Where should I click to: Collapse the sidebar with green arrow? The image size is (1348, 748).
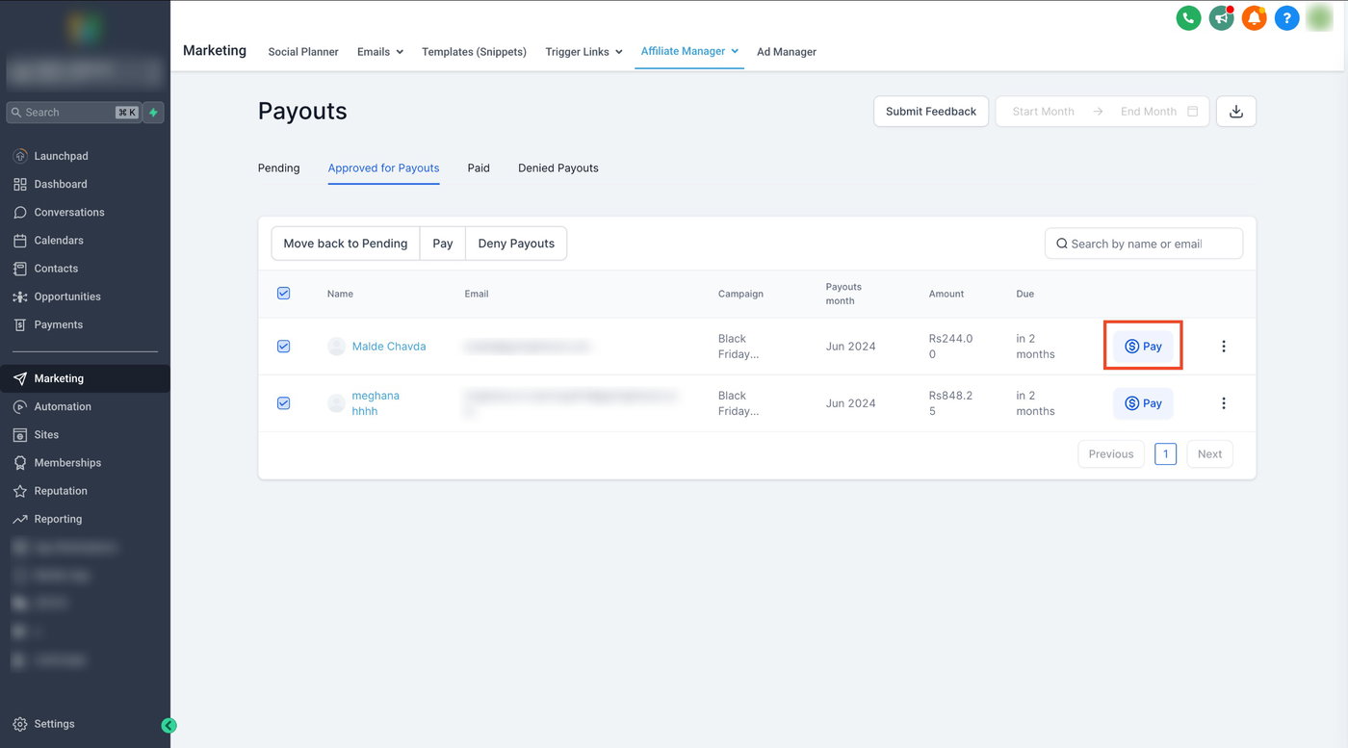pyautogui.click(x=168, y=726)
